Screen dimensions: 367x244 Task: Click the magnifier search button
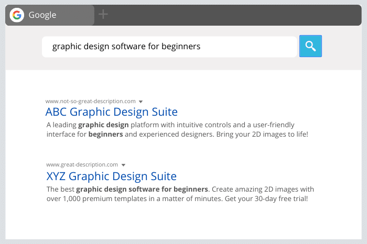pyautogui.click(x=310, y=46)
